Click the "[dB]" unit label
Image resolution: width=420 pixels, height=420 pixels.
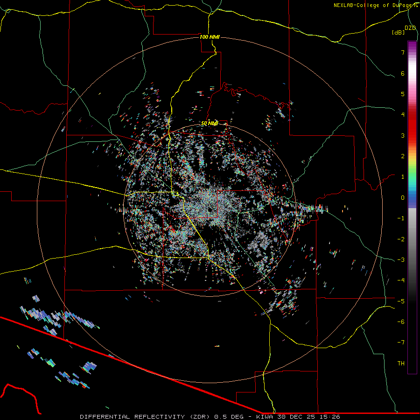coord(399,32)
